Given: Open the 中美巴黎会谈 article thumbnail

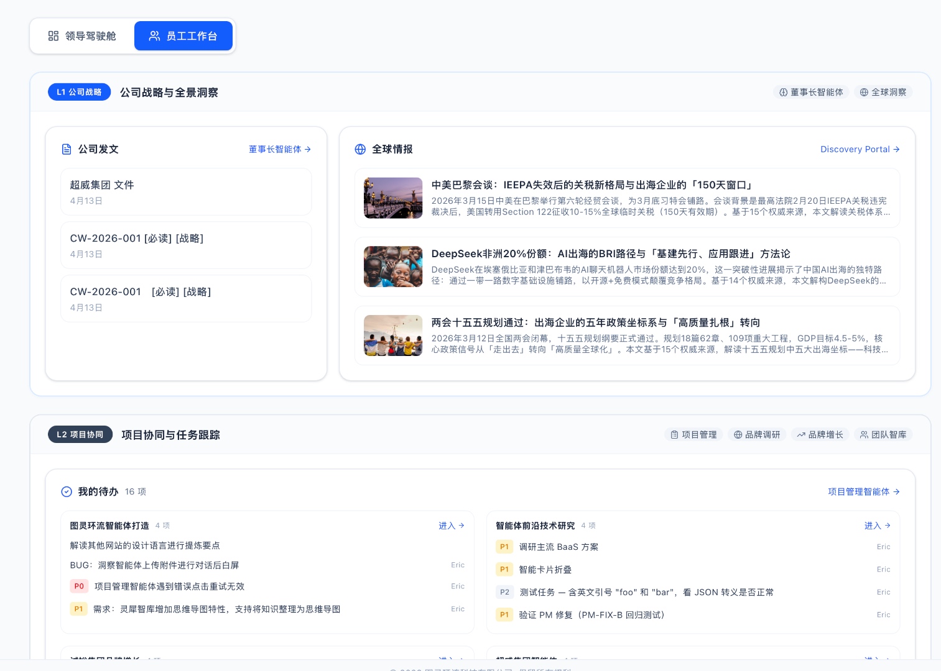Looking at the screenshot, I should tap(393, 198).
